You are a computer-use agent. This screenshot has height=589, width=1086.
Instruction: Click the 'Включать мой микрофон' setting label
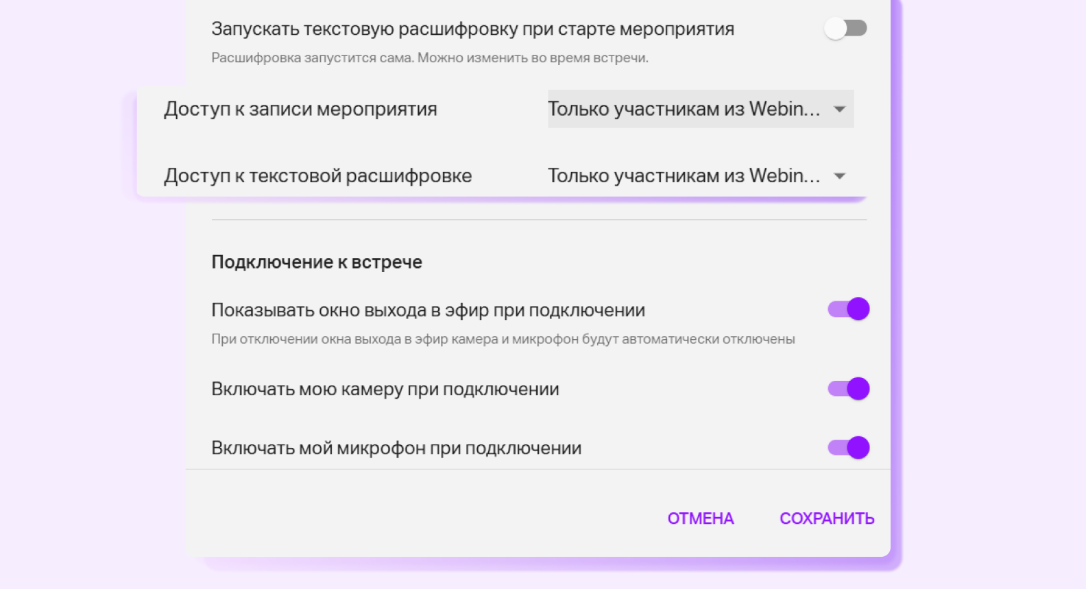[396, 449]
